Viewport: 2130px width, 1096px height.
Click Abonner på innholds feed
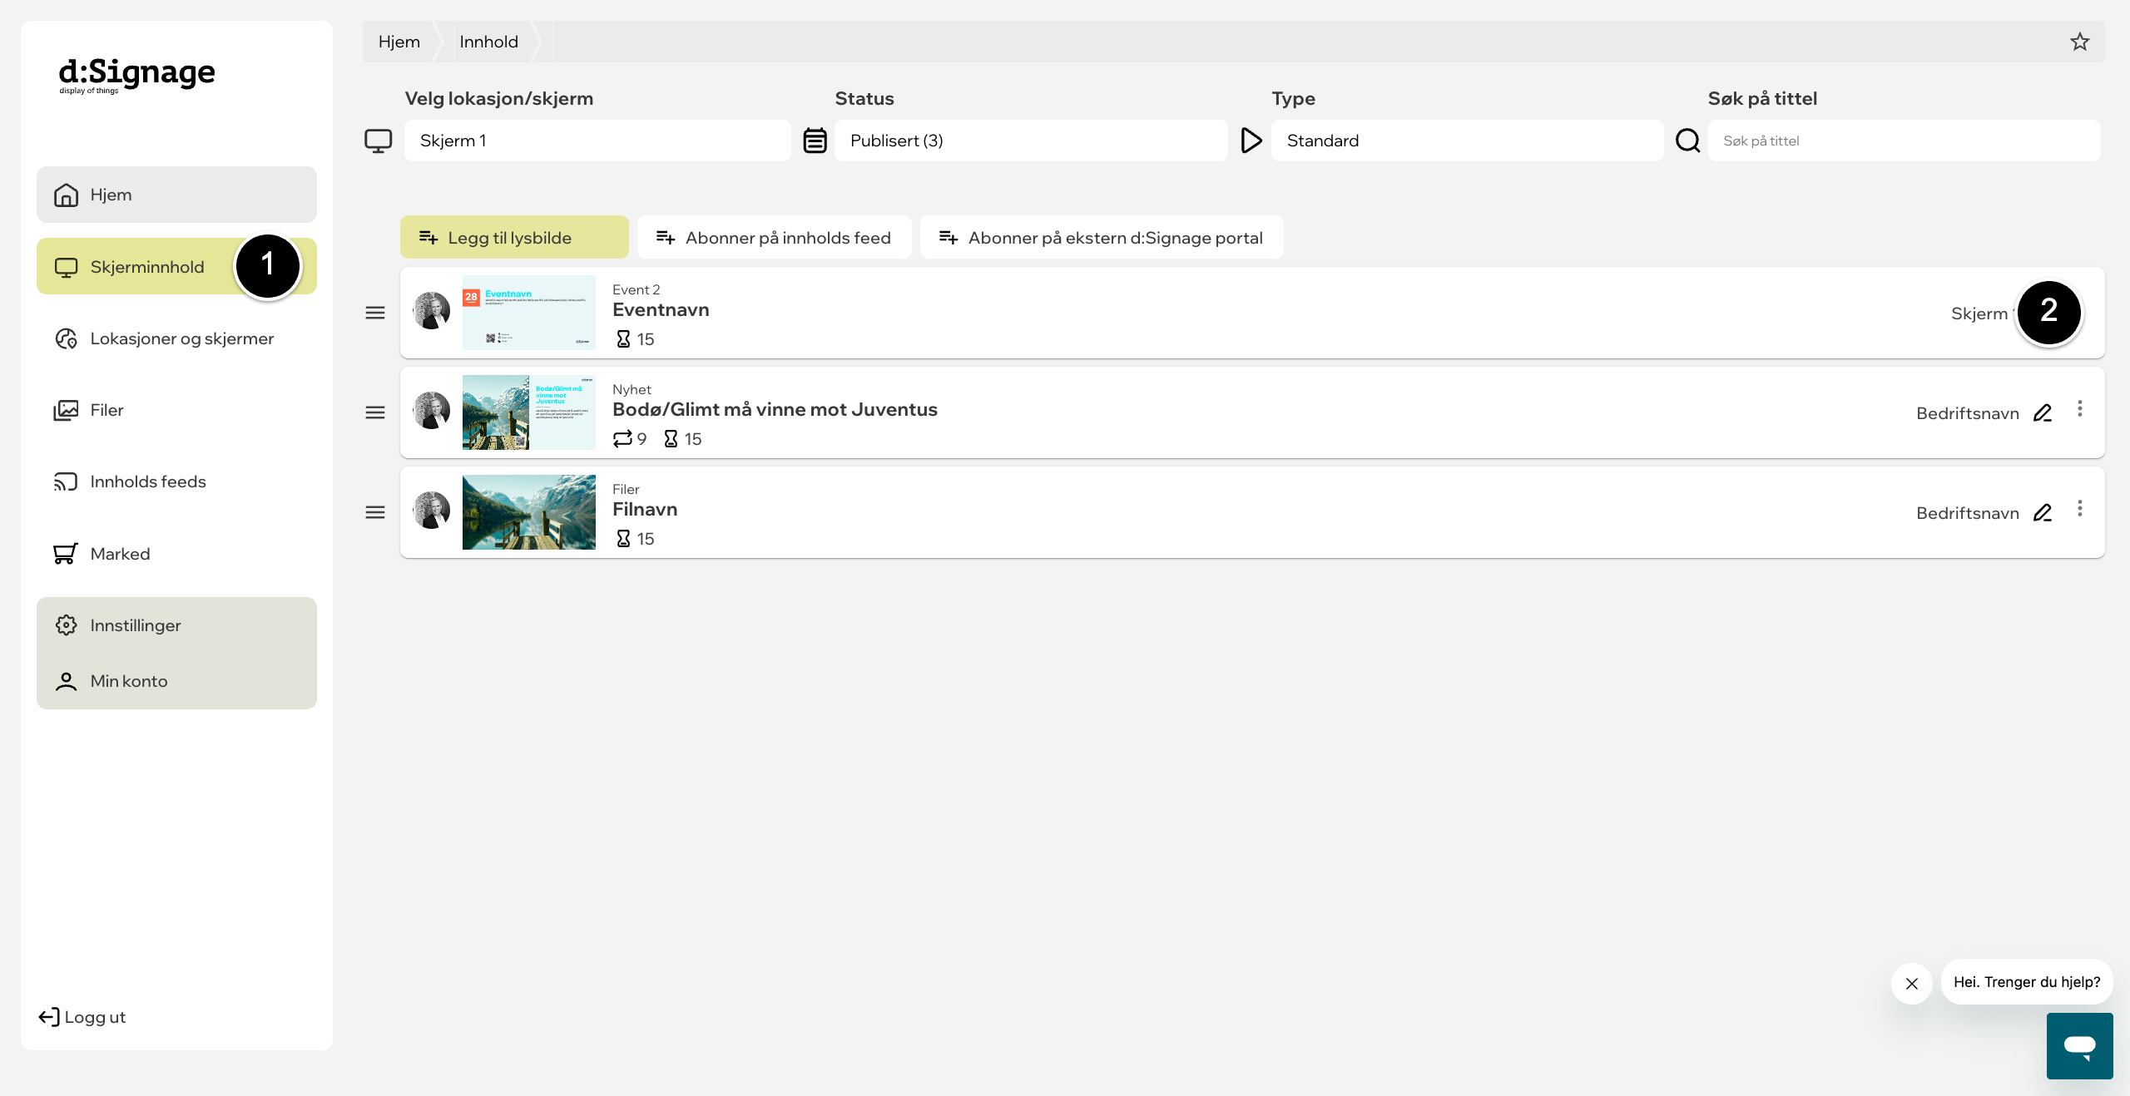774,238
